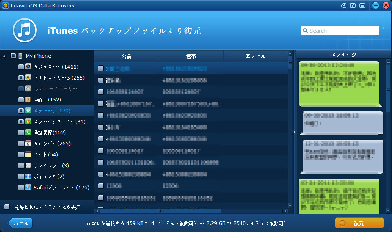
Task: Check the first contact row checkbox
Action: tap(101, 68)
